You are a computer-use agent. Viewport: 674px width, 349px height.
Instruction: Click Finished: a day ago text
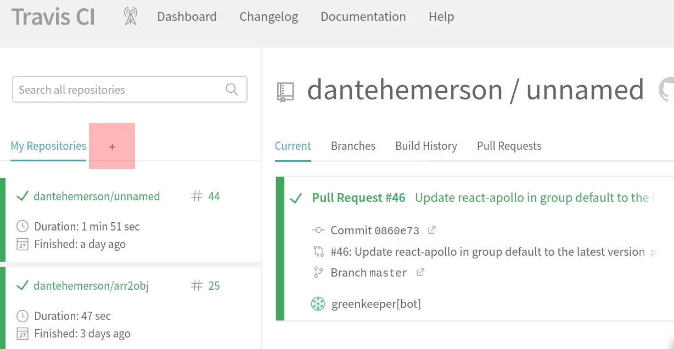pos(80,244)
